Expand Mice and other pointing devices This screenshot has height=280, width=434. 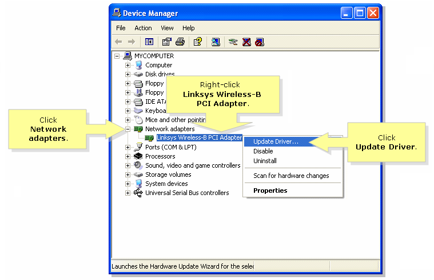tap(128, 120)
